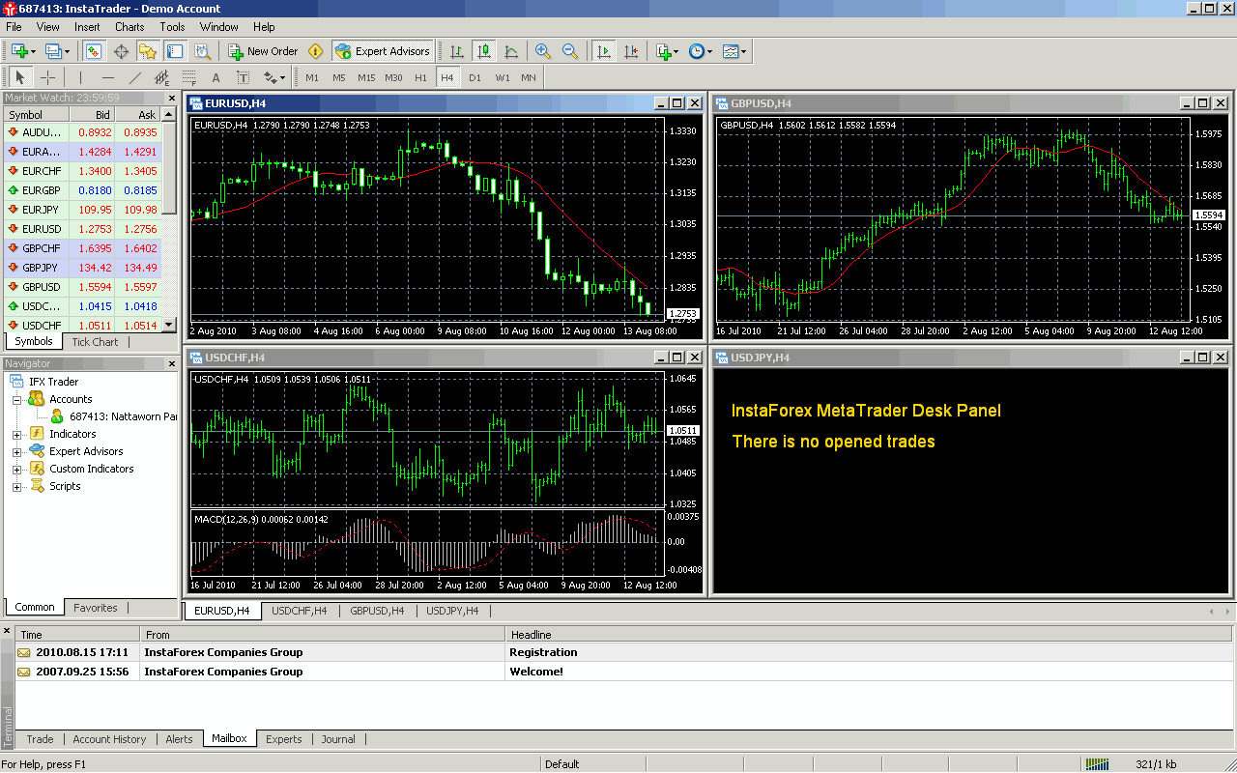This screenshot has height=773, width=1237.
Task: Toggle the Expert Advisors button
Action: coord(383,51)
